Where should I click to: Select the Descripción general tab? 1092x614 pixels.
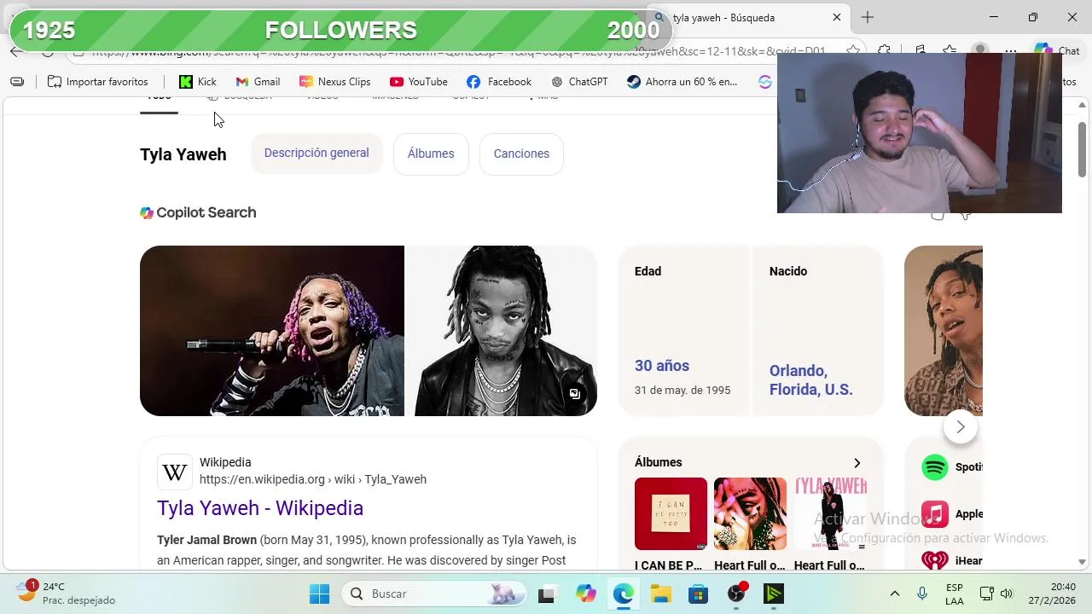point(317,153)
